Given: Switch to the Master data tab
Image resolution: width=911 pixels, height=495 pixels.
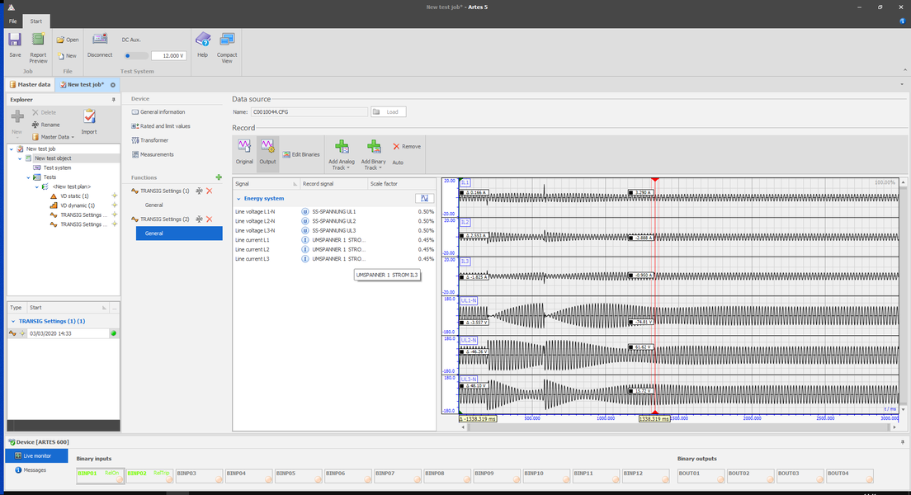Looking at the screenshot, I should [31, 85].
